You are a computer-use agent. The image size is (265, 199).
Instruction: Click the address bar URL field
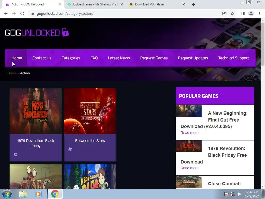click(125, 13)
